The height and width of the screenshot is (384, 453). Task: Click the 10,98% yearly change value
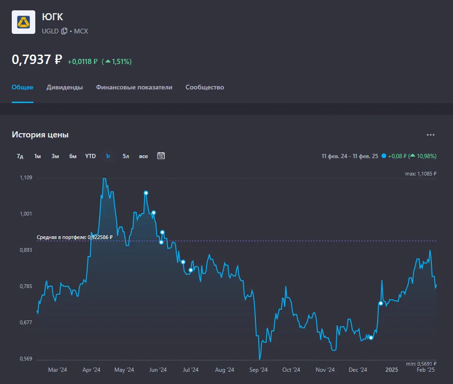click(426, 156)
